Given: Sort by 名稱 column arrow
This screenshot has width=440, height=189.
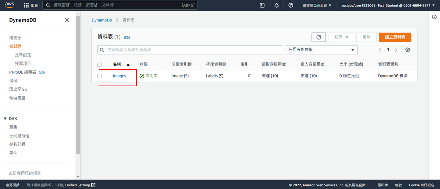Looking at the screenshot, I should coord(128,65).
